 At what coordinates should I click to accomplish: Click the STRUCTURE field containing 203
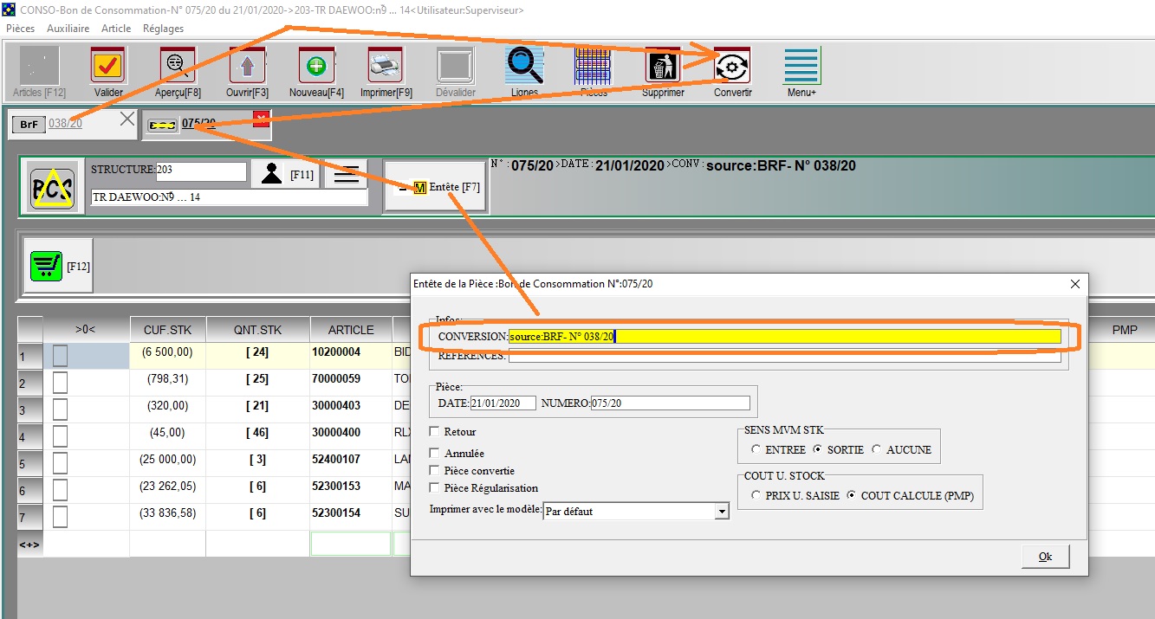(201, 171)
